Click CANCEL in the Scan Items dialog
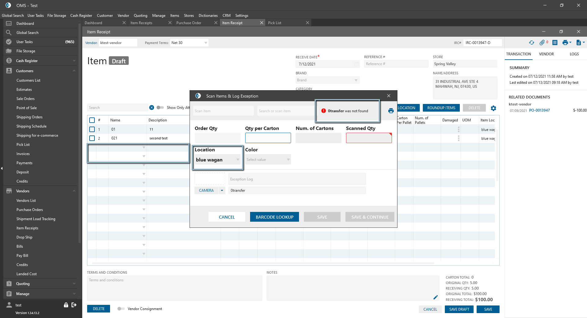587x318 pixels. click(x=227, y=217)
